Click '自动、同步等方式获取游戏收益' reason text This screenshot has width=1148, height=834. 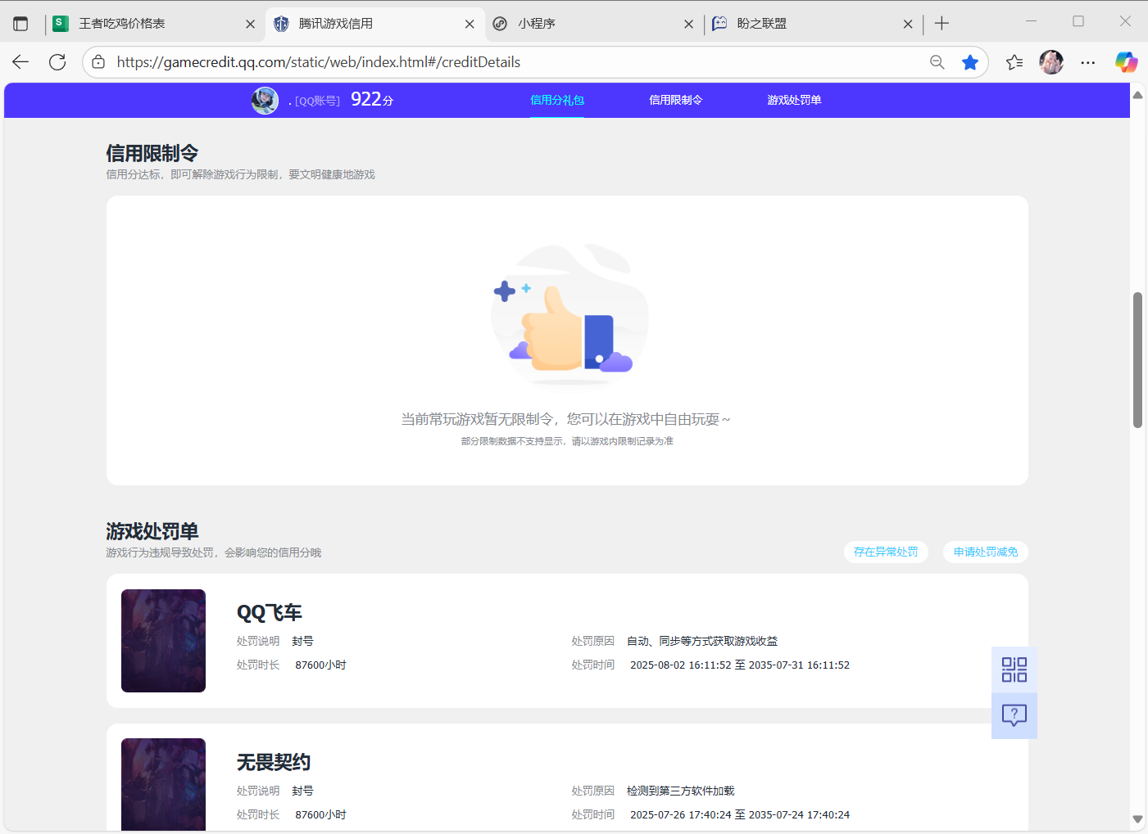pos(702,641)
